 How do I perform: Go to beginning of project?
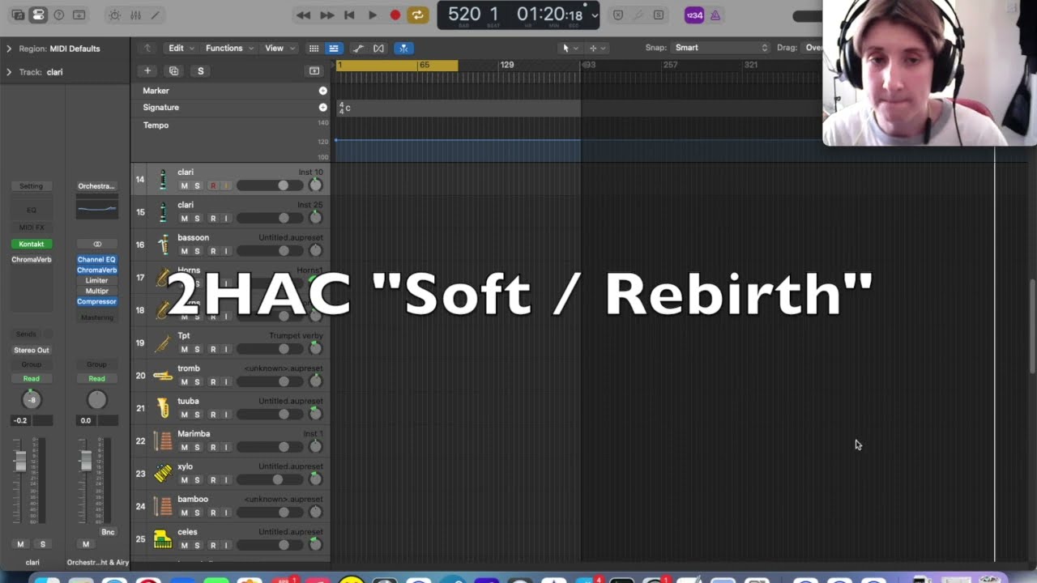[x=349, y=15]
